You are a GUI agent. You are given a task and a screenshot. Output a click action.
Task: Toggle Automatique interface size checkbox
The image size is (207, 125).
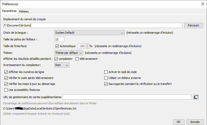[57, 46]
